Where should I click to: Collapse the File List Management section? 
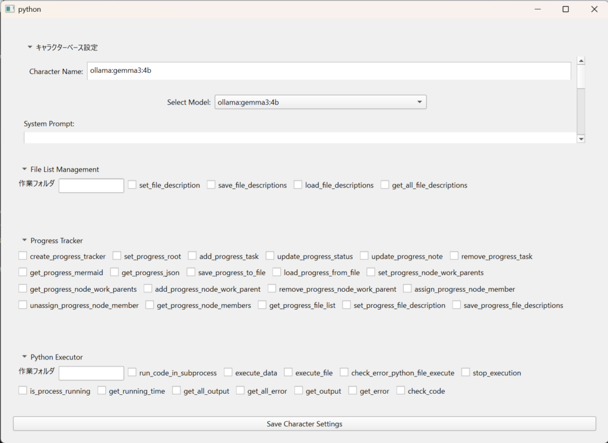coord(24,169)
